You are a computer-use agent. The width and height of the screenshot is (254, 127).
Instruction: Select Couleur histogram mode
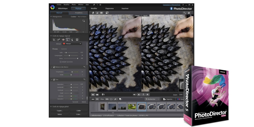74,17
